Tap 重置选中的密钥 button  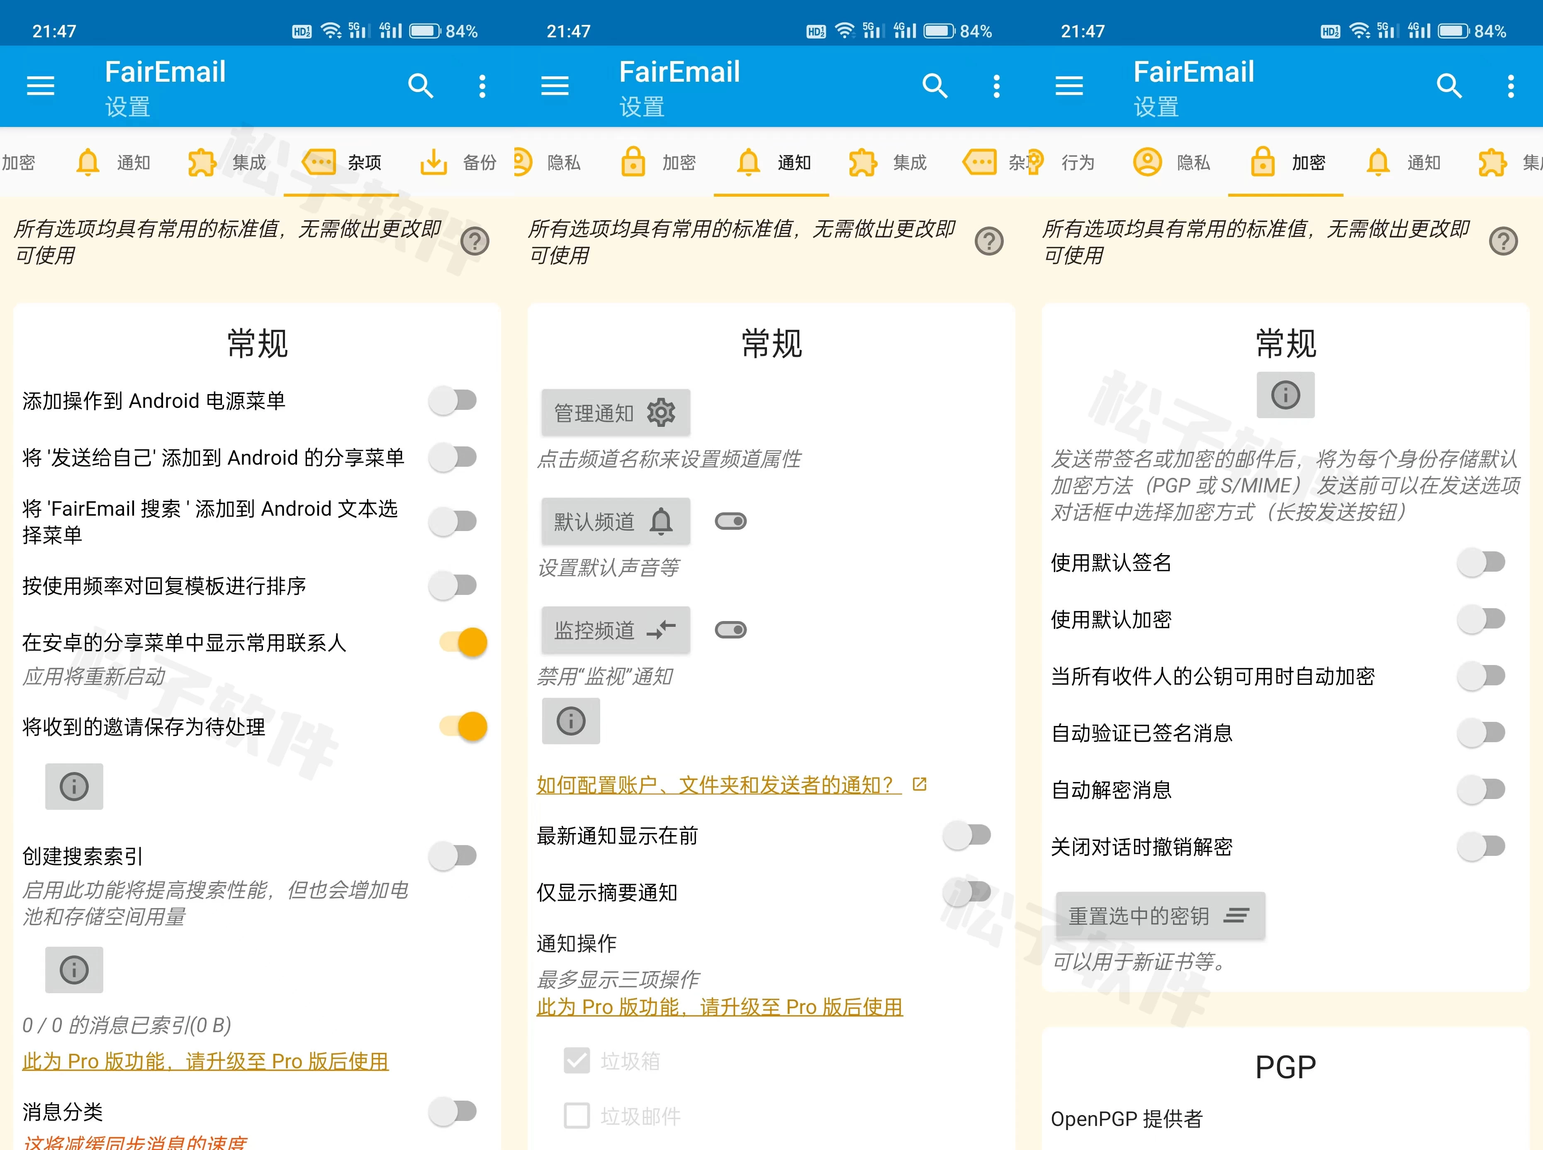[1160, 916]
